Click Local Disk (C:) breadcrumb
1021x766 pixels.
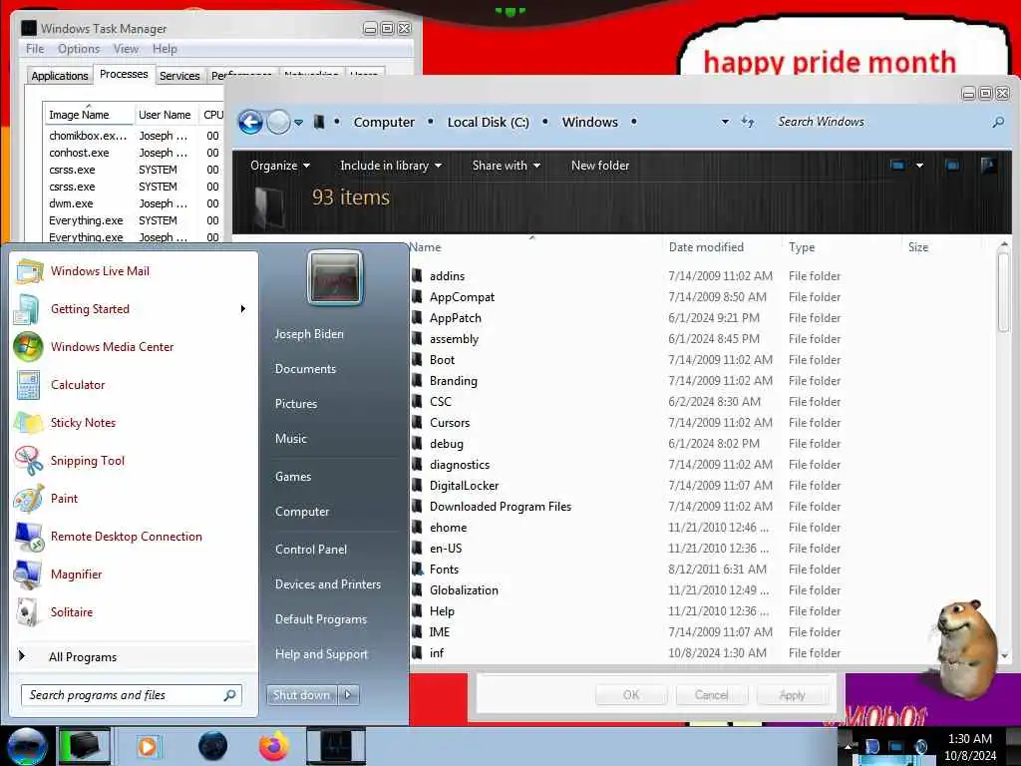click(488, 122)
